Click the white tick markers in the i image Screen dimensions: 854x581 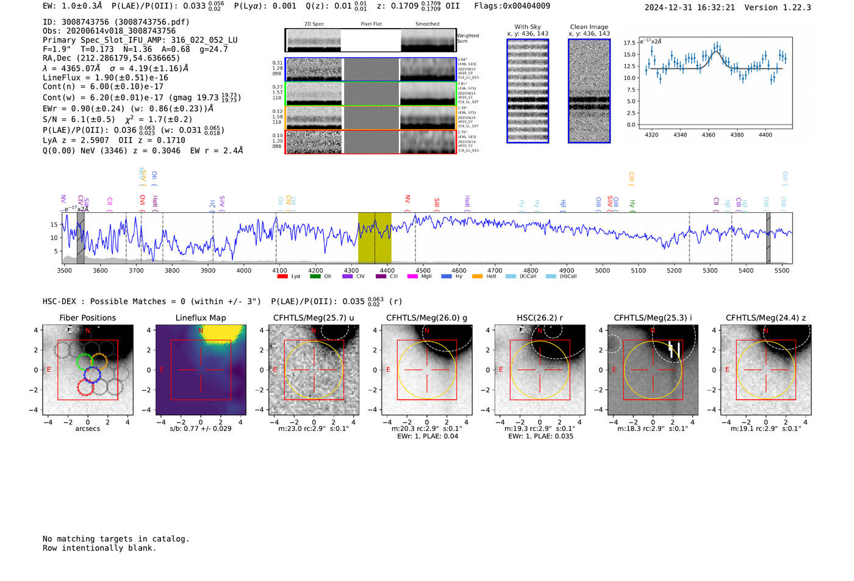[674, 349]
